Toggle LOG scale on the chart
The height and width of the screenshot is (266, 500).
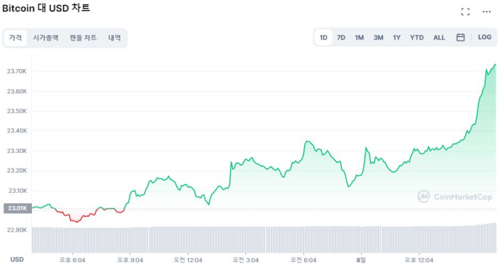(484, 37)
